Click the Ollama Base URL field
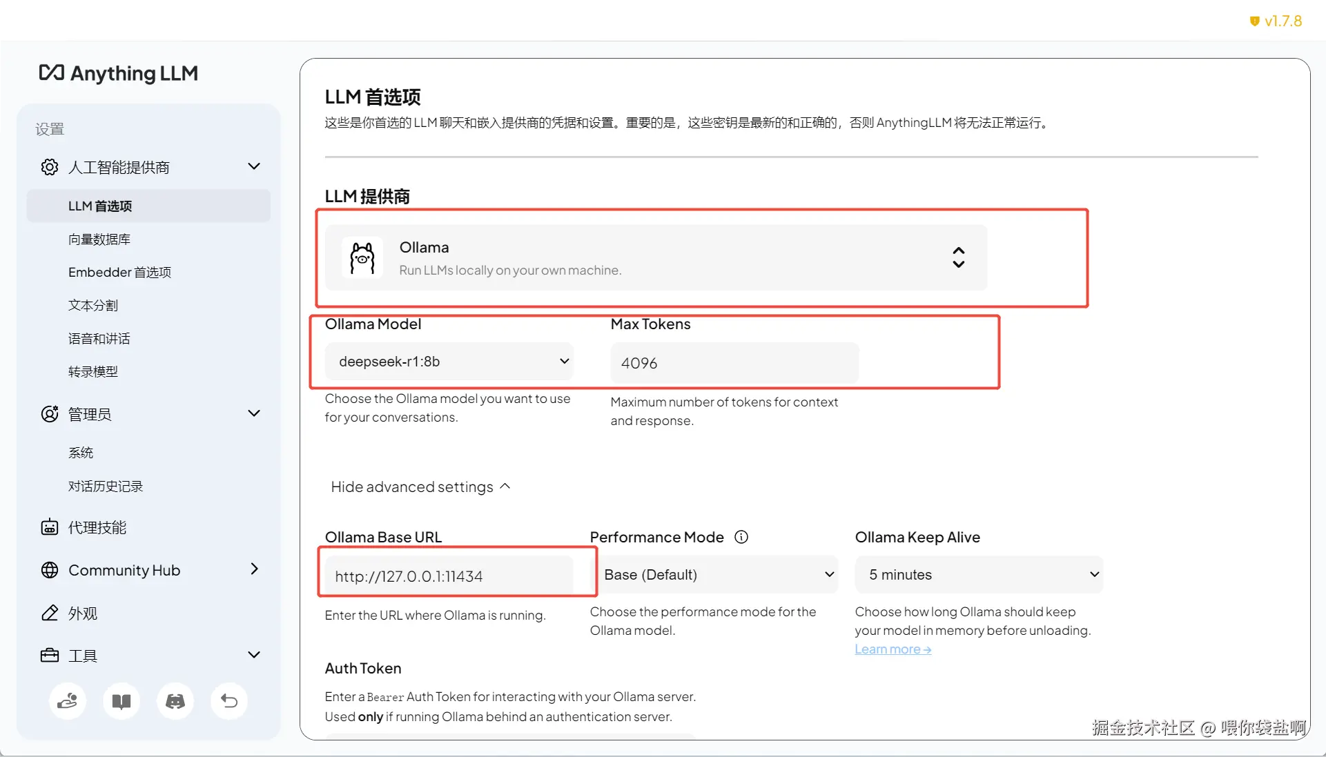This screenshot has height=757, width=1326. click(449, 576)
